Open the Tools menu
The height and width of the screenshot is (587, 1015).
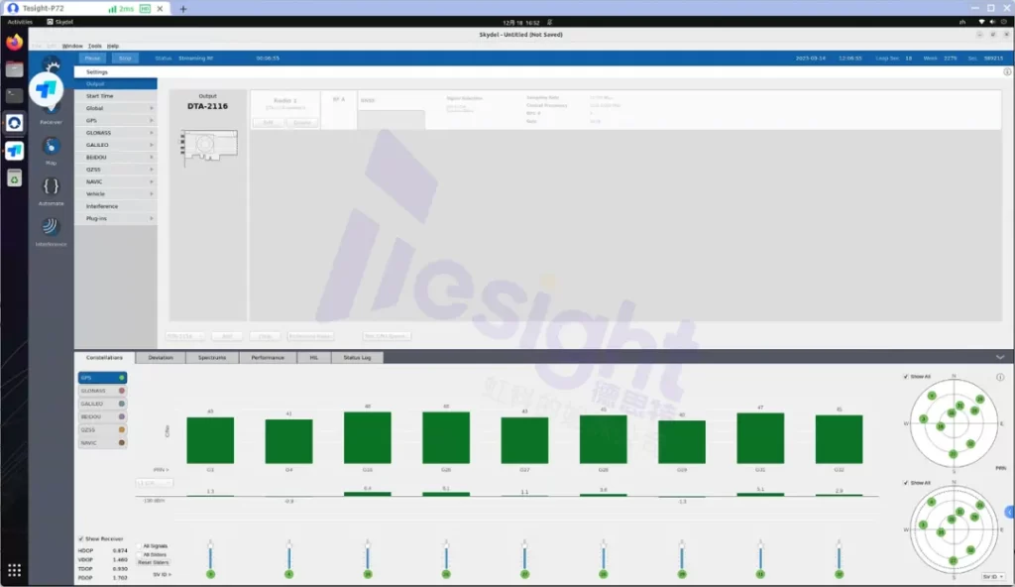(x=95, y=46)
